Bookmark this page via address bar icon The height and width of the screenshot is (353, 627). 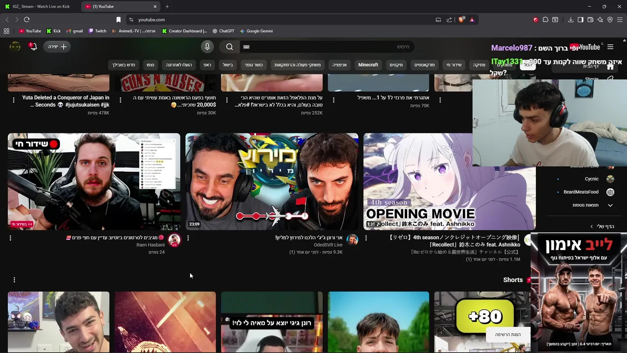(x=118, y=20)
